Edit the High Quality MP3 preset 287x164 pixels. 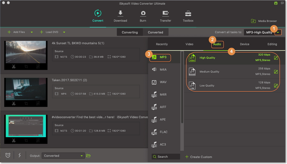(x=276, y=58)
